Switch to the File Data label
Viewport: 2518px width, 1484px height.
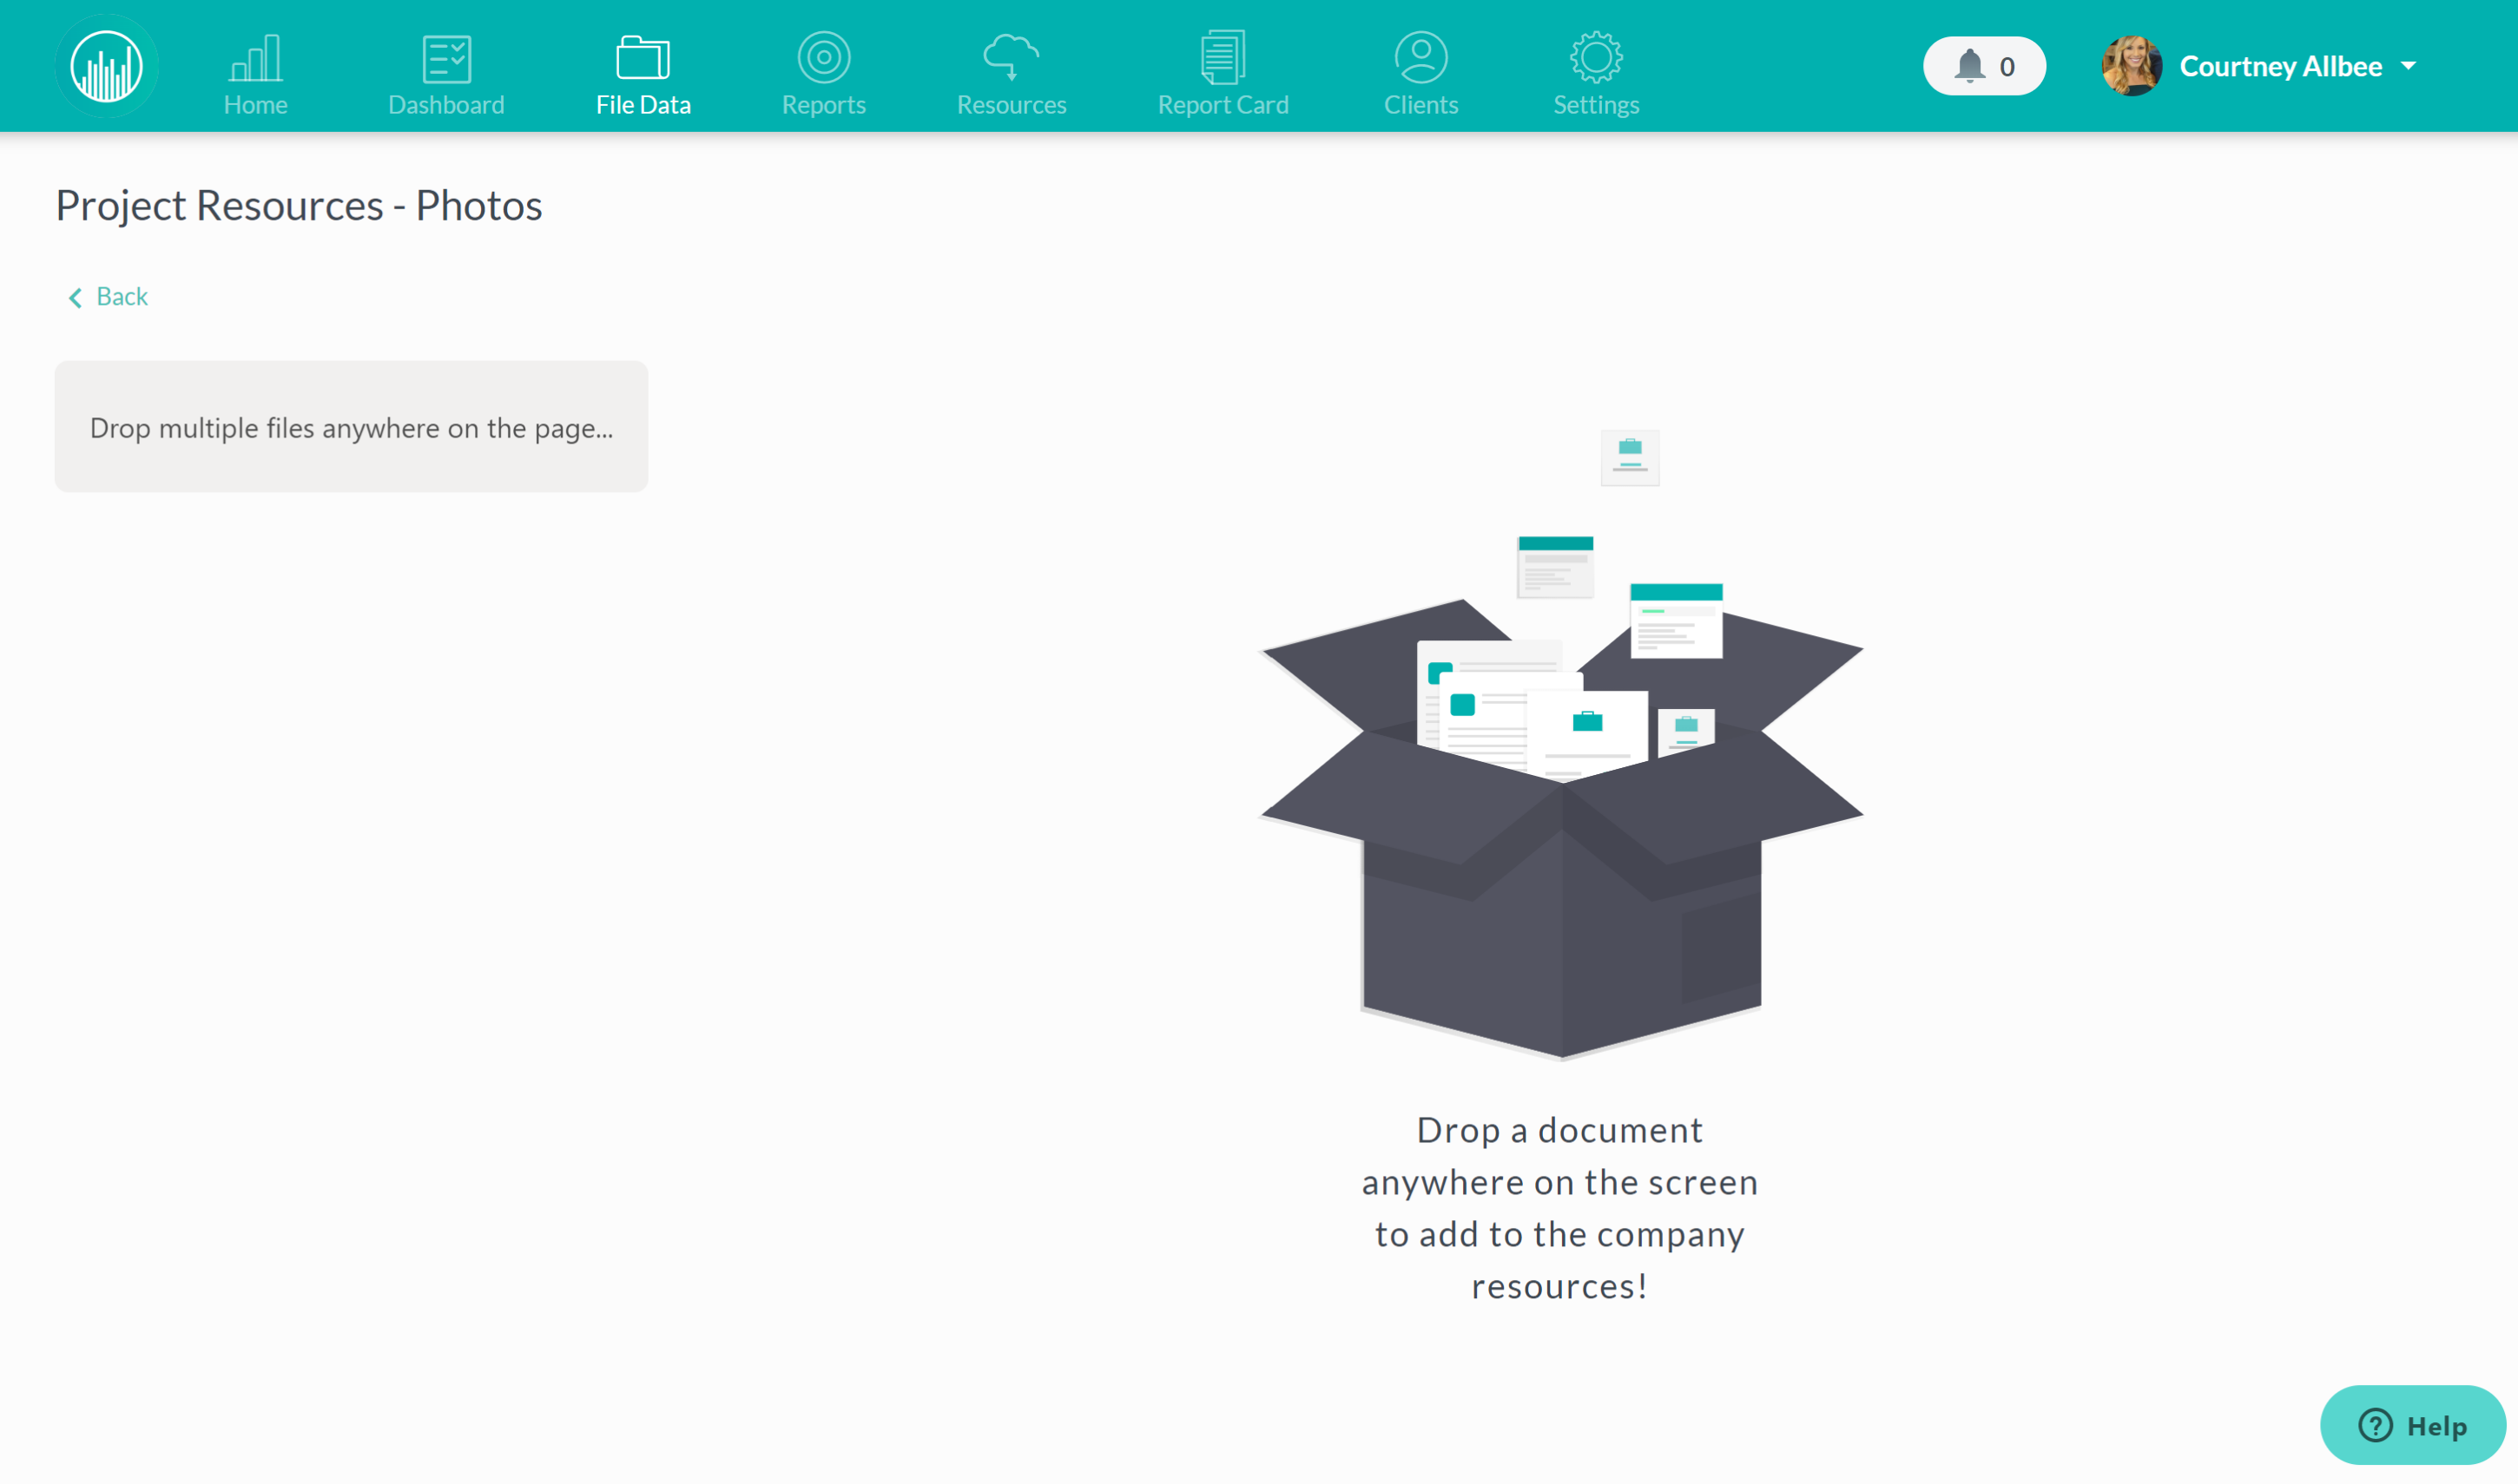(643, 104)
